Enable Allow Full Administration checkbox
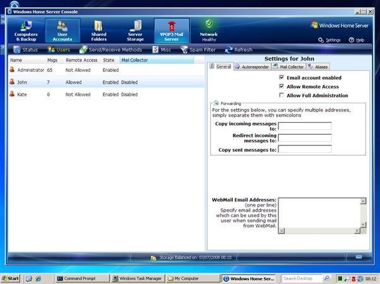 282,95
